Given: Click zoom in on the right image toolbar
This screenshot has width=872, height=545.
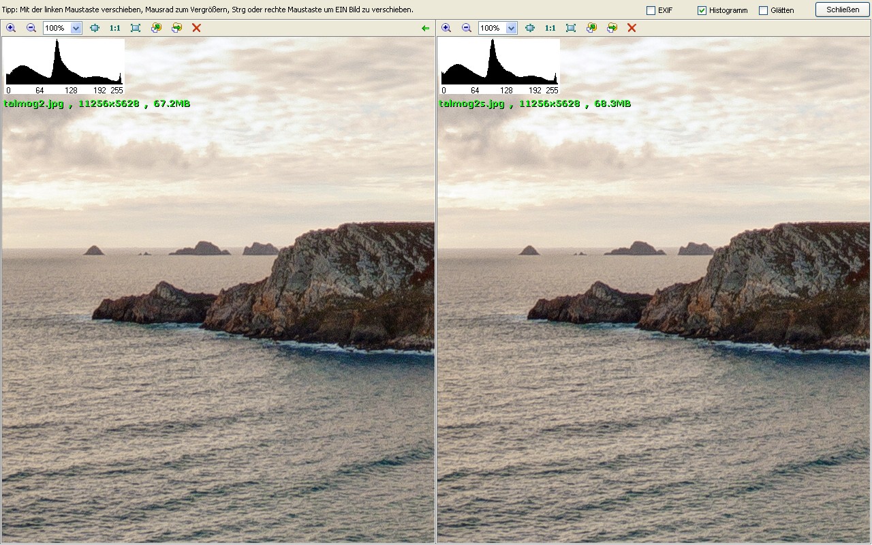Looking at the screenshot, I should coord(446,28).
